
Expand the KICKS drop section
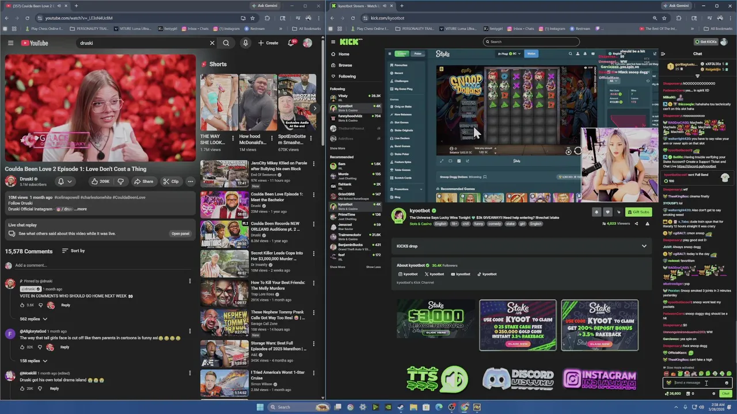(x=521, y=246)
